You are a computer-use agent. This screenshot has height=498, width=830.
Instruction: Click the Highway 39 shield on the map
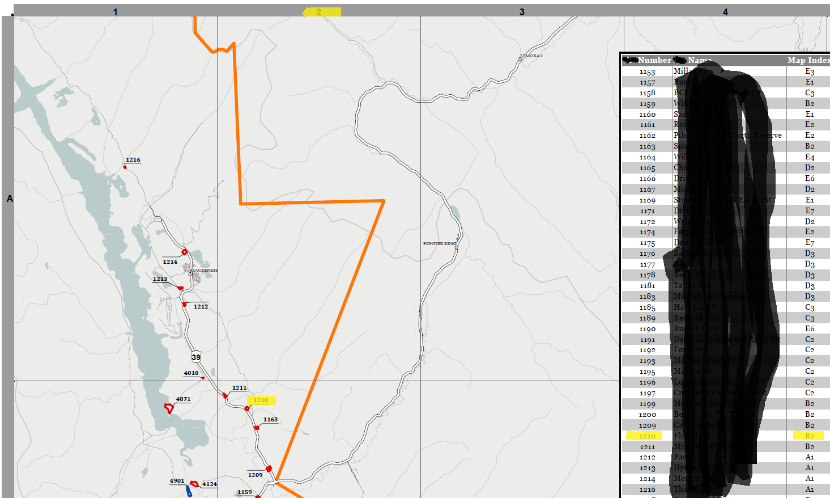[x=196, y=357]
